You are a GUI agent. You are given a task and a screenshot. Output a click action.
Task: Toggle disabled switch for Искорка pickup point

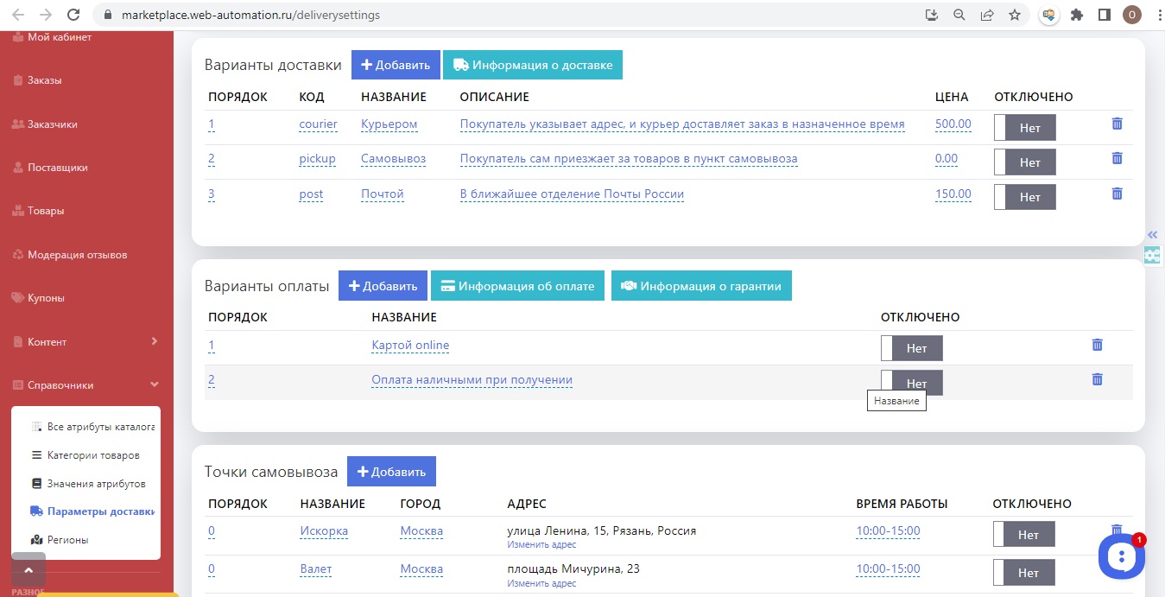1023,535
